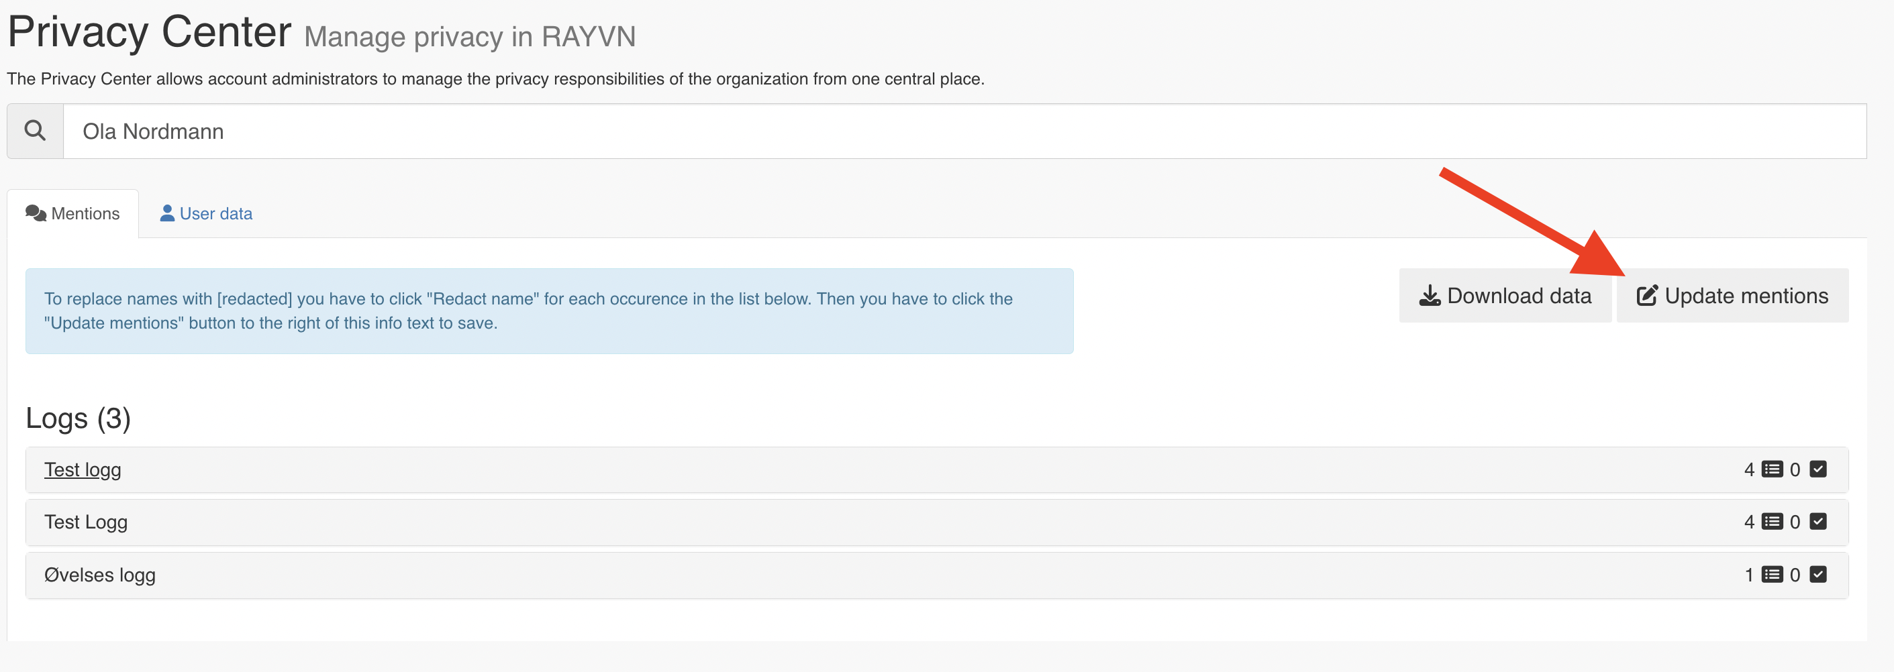Image resolution: width=1894 pixels, height=672 pixels.
Task: Click the checkmark icon in Øvelses logg row
Action: tap(1817, 574)
